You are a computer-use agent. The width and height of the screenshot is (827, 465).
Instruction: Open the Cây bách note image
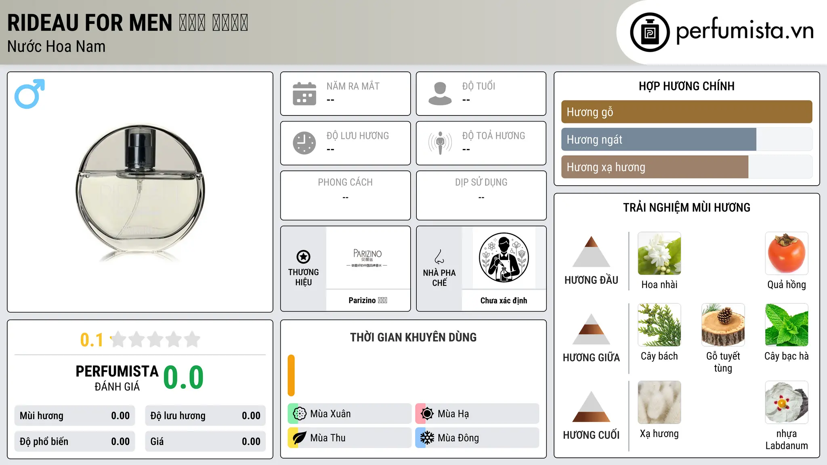point(659,325)
